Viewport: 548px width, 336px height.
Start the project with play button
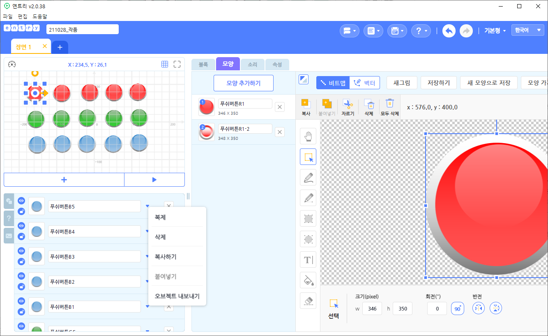click(154, 180)
